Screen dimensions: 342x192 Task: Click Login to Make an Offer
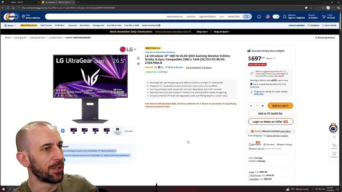click(270, 122)
